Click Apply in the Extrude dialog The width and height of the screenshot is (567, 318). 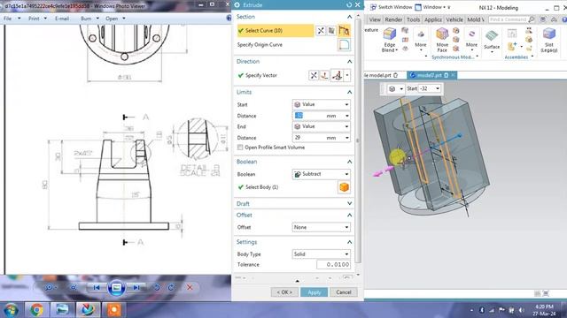point(314,292)
